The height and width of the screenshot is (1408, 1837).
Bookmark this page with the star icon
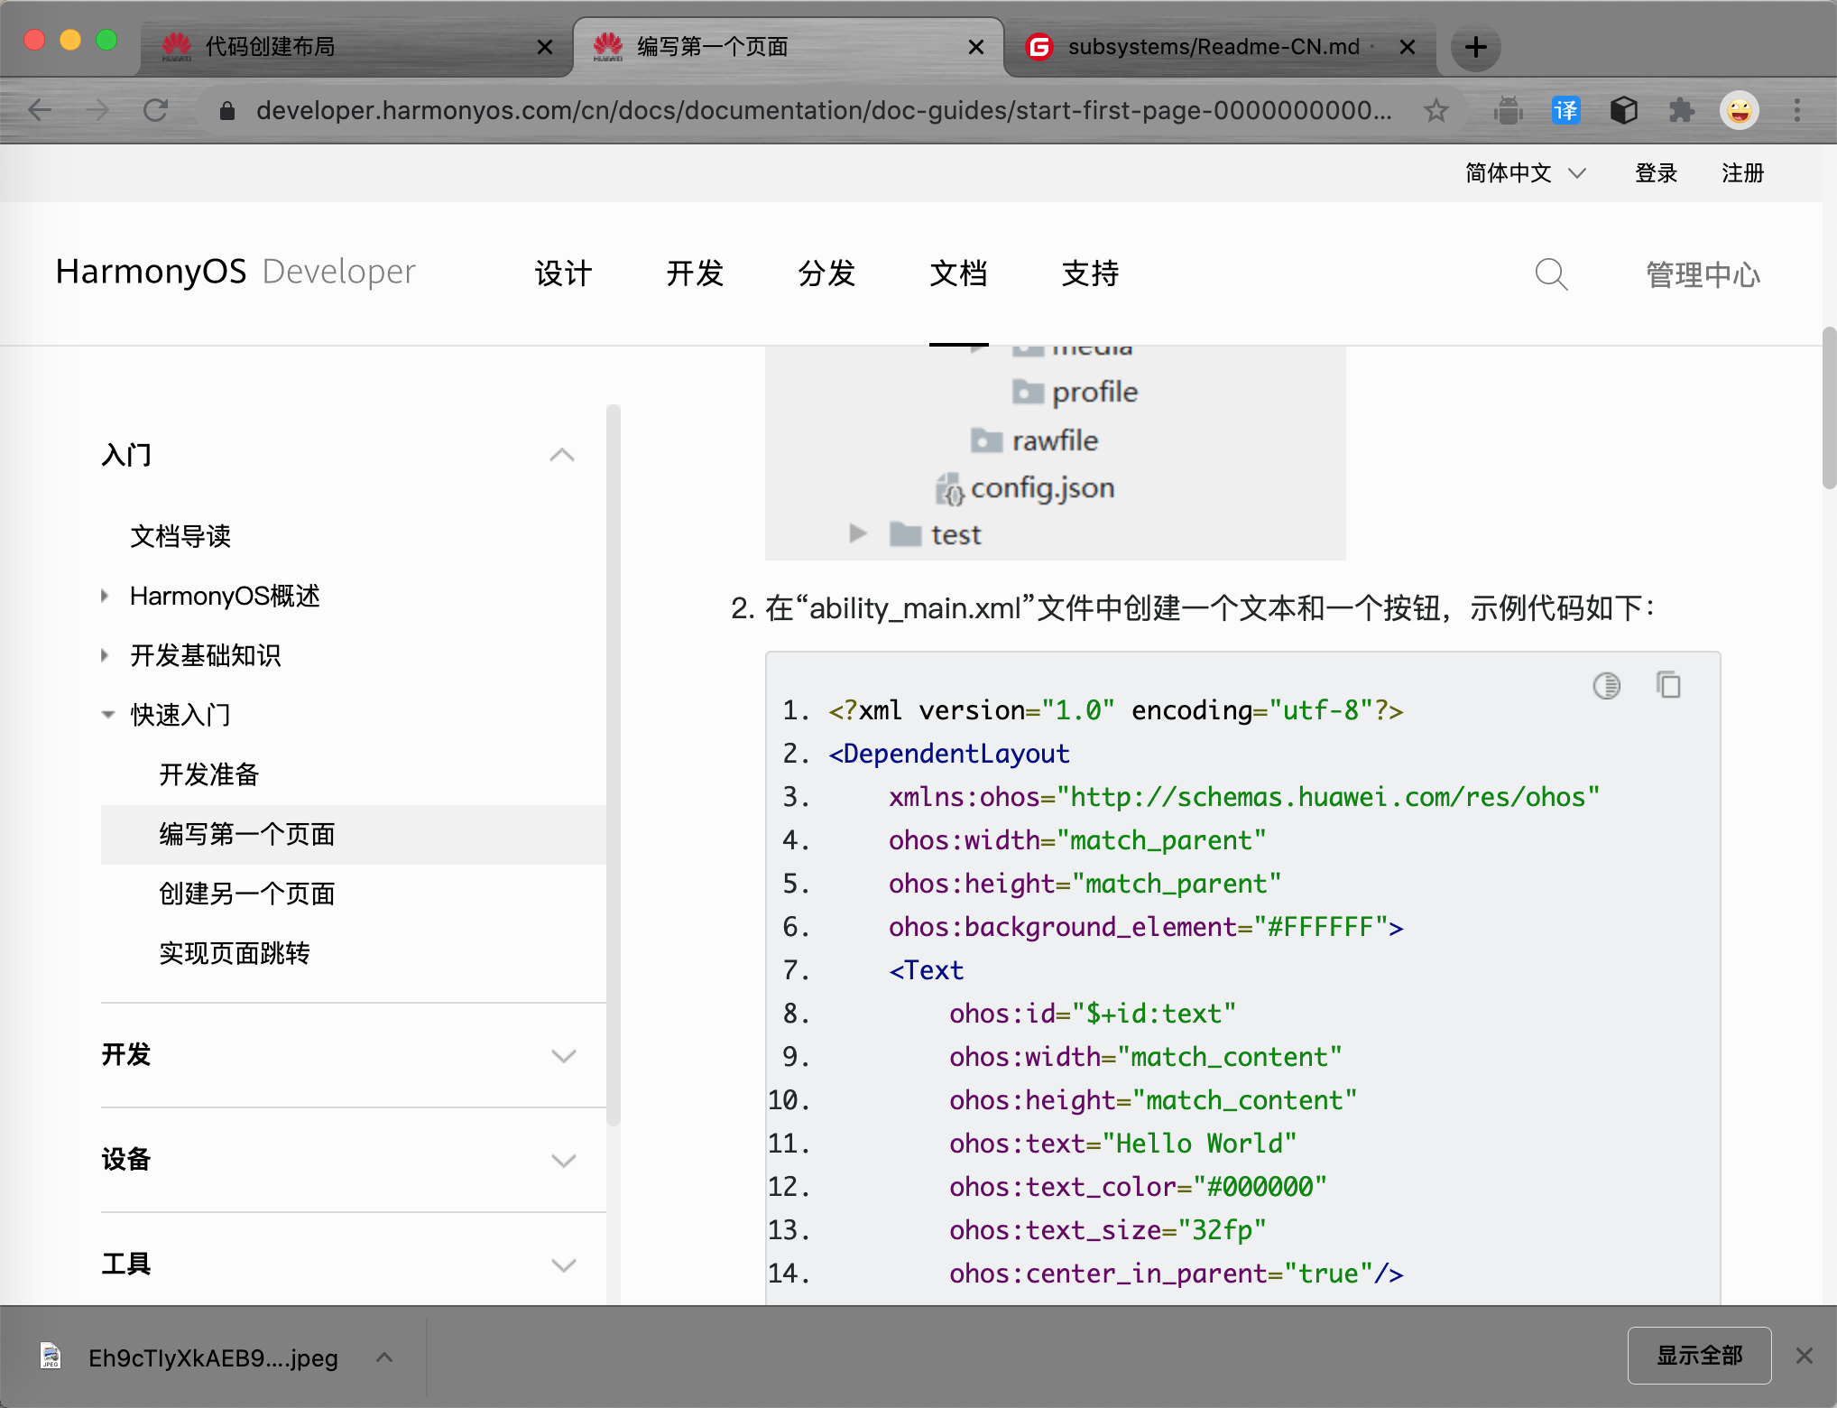click(1436, 110)
